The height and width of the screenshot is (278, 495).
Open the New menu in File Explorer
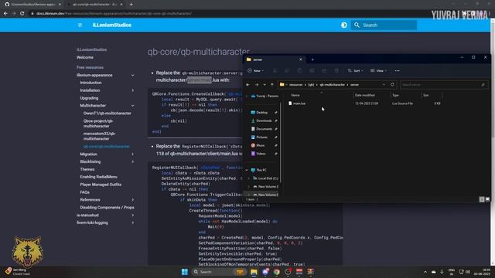pos(256,70)
